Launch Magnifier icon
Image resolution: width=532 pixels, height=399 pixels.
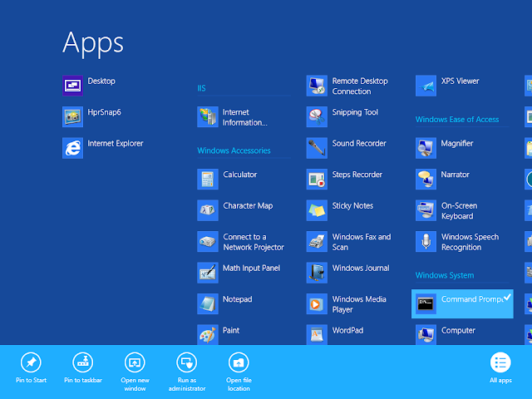click(426, 148)
